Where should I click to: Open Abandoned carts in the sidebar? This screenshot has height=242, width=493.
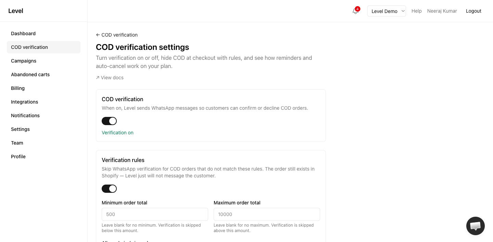(x=43, y=75)
